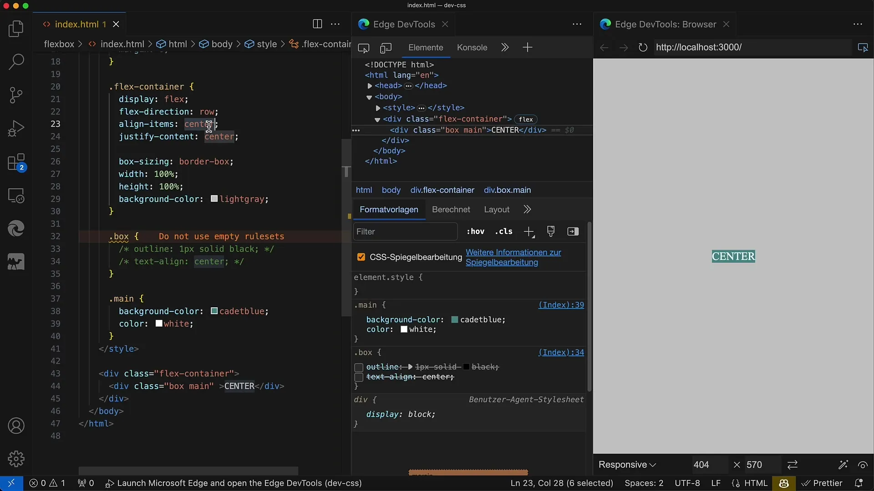Open the Berechnet tab

pyautogui.click(x=451, y=210)
